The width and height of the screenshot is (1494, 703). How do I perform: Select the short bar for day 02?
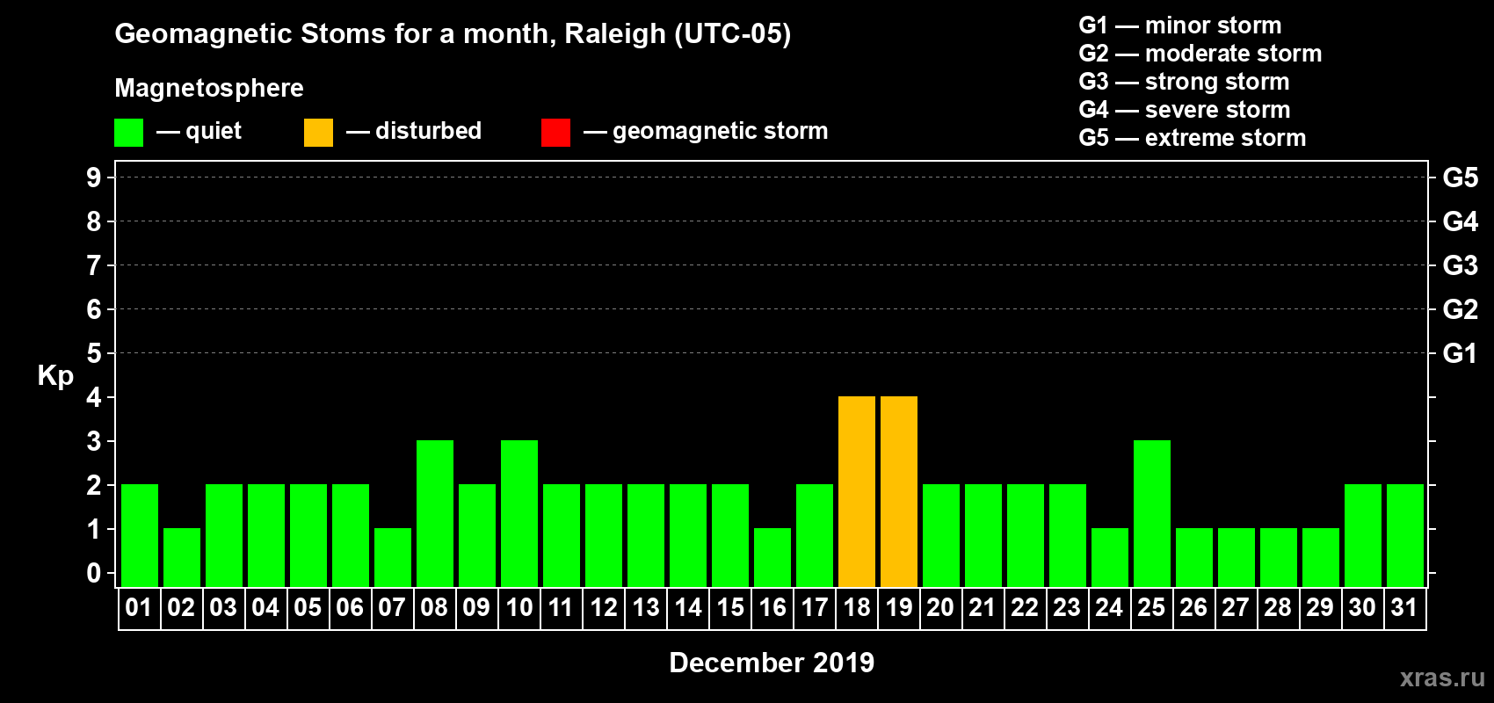coord(182,557)
